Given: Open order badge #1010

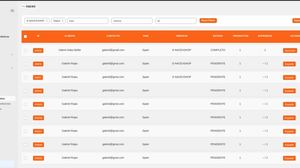Looking at the screenshot, I should [x=38, y=91].
